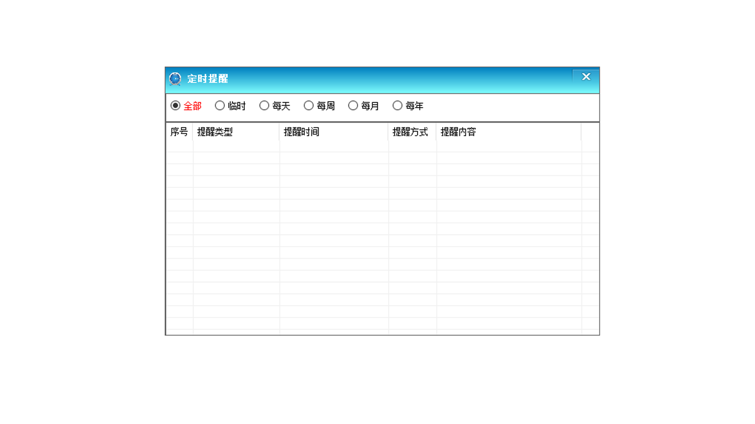
Task: Click the 提醒内容 column header
Action: click(459, 132)
